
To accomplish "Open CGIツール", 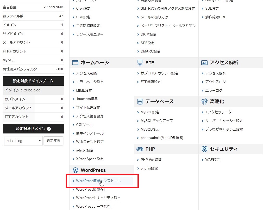I will pyautogui.click(x=84, y=125).
